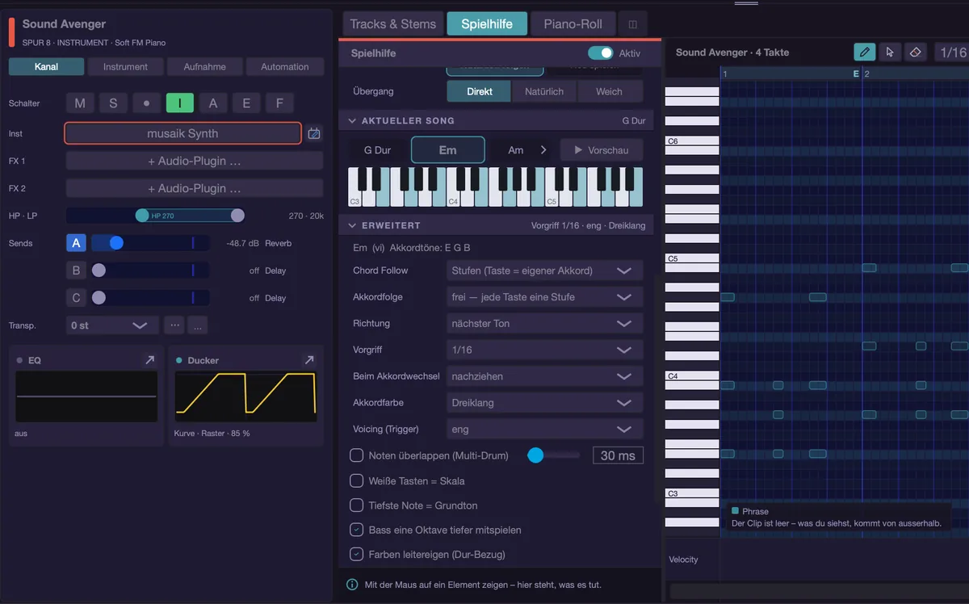Switch off the Spielhilfe Aktiv toggle
Image resolution: width=969 pixels, height=604 pixels.
coord(601,53)
